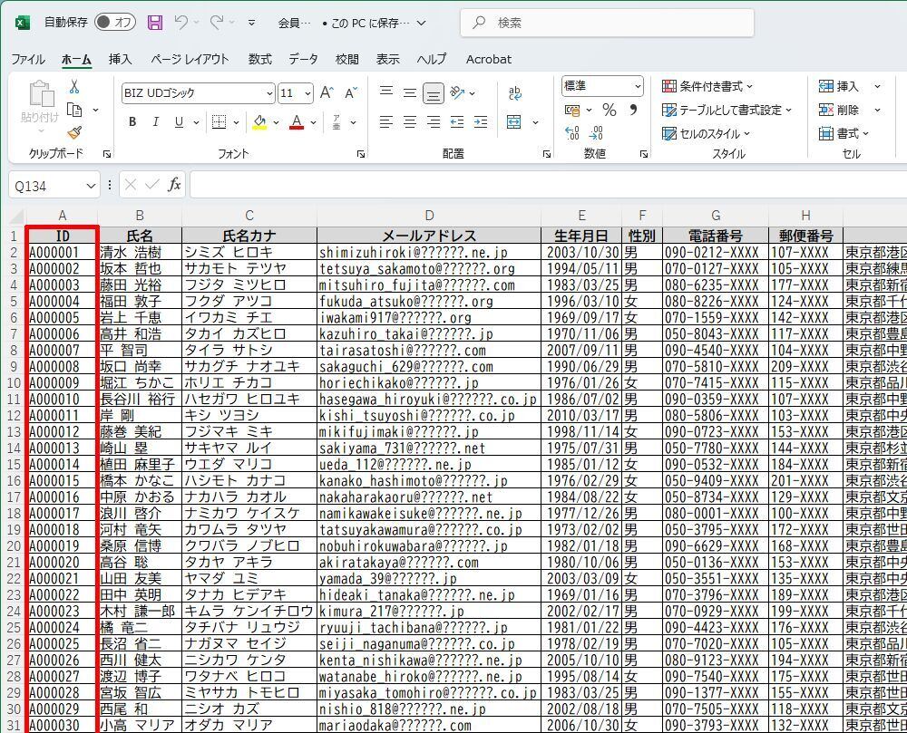This screenshot has width=907, height=733.
Task: Select the Format Painter brush icon
Action: point(74,133)
